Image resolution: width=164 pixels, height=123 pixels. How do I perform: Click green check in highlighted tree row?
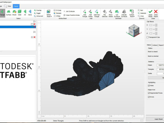pos(32,27)
